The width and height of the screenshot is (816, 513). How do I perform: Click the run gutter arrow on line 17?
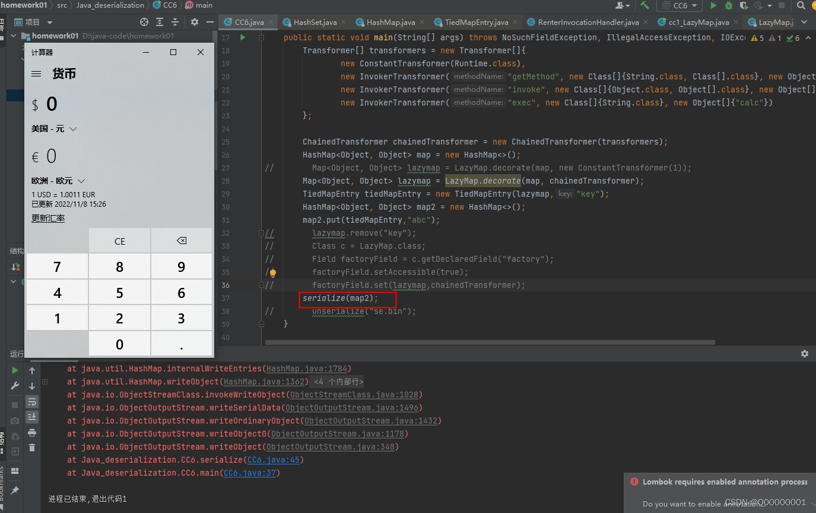click(x=242, y=37)
